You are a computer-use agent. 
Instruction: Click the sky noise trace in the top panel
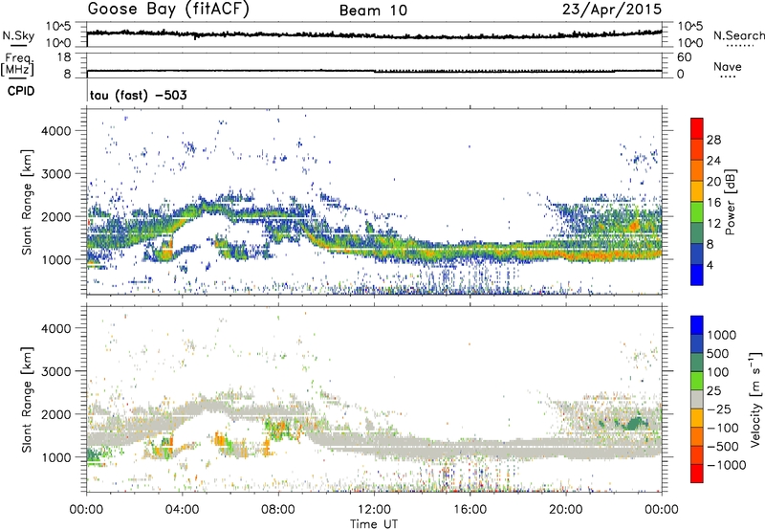point(374,34)
